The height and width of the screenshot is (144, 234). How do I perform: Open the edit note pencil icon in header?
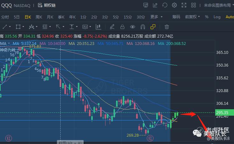click(155, 5)
